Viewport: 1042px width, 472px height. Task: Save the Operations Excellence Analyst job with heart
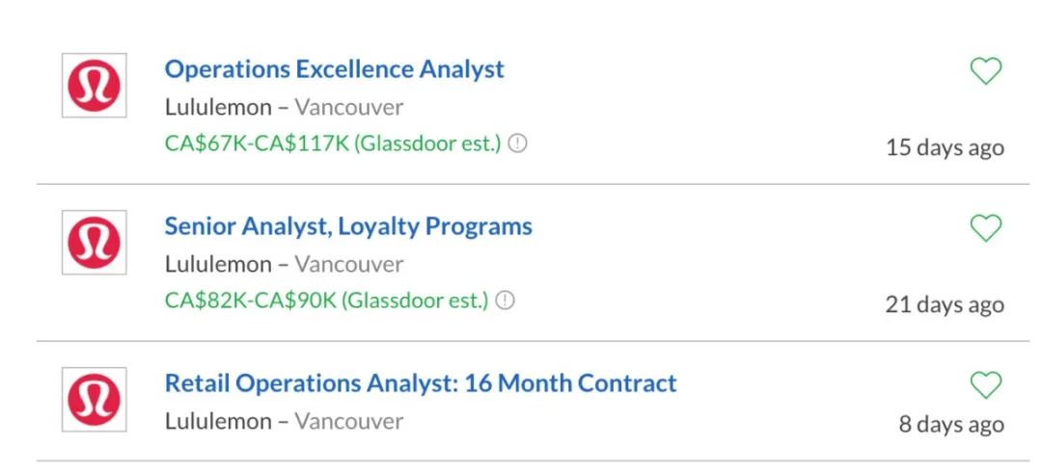(985, 71)
